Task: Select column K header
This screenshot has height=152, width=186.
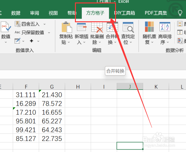Action: (156, 87)
